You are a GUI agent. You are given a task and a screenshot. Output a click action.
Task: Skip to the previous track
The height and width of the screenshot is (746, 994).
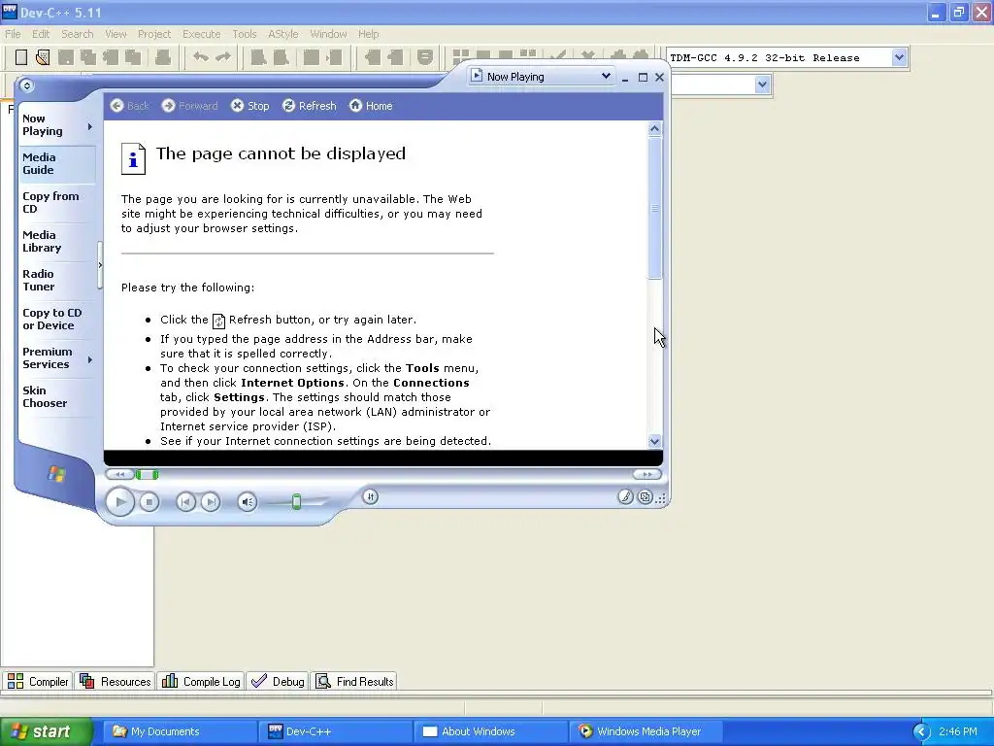[185, 502]
